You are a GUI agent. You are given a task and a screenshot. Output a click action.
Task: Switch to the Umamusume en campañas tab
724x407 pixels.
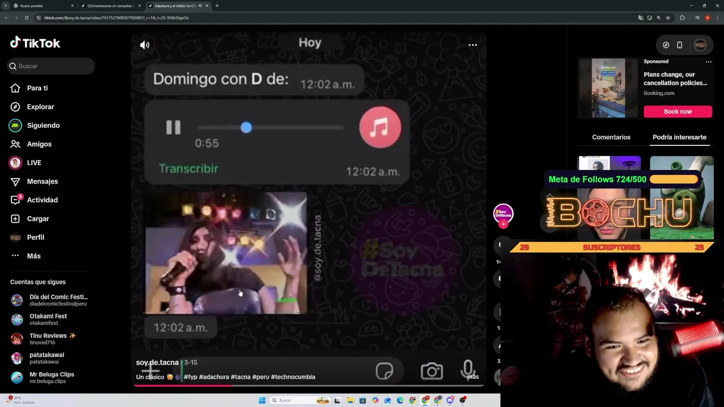click(x=110, y=6)
